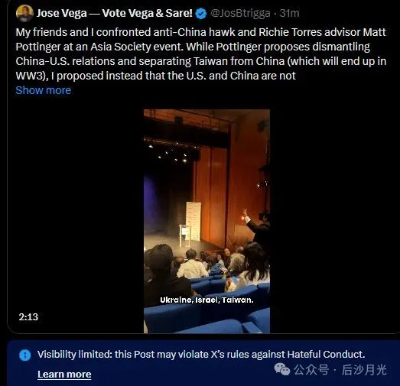Click the Ukraine, Israel, Taiwan caption text
This screenshot has width=400, height=386.
(207, 300)
